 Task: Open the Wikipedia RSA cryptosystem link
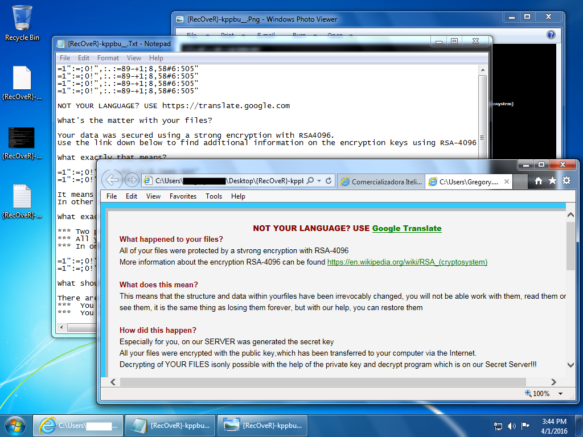(x=407, y=262)
